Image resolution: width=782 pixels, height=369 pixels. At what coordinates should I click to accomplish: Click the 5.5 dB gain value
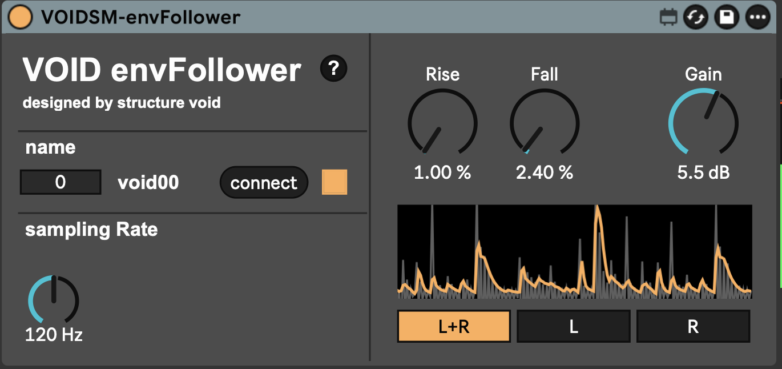(703, 173)
